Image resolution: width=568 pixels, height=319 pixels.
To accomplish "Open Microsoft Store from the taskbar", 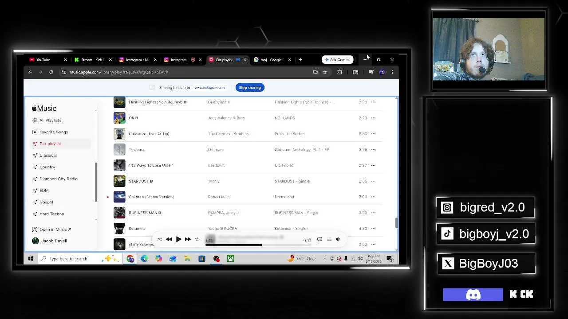I will point(202,259).
